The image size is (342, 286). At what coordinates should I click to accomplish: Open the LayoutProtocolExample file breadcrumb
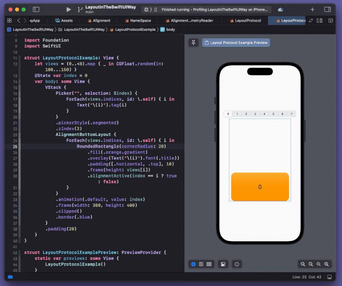click(133, 29)
